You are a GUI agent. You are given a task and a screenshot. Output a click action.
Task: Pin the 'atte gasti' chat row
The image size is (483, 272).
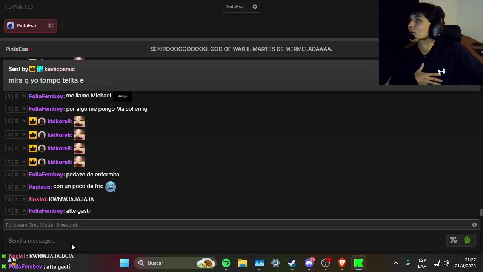[x=23, y=211]
